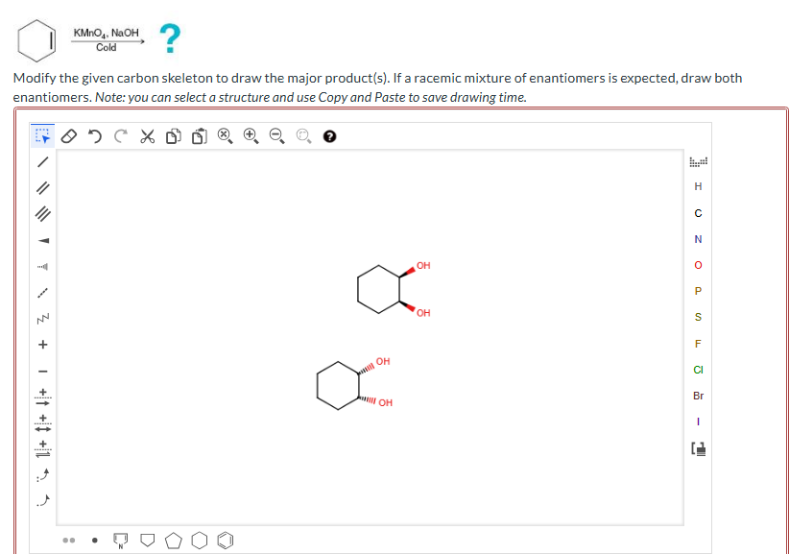Zoom out of the canvas
Image resolution: width=789 pixels, height=554 pixels.
coord(277,135)
